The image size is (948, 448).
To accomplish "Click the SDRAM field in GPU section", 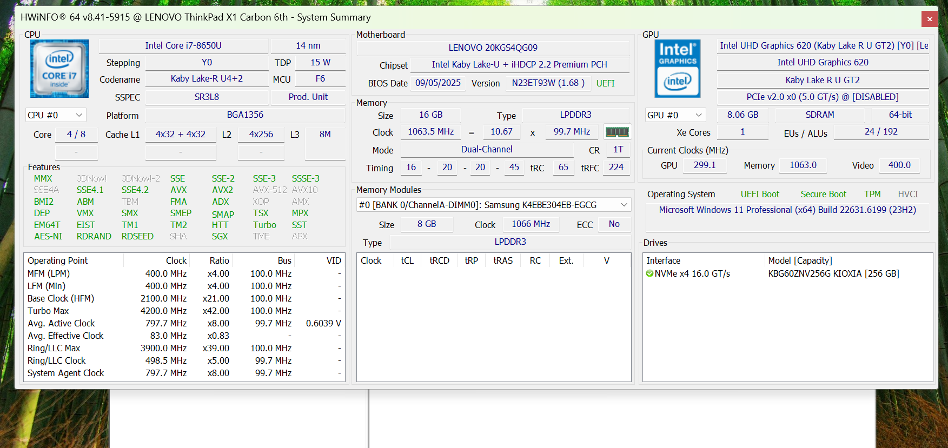I will (x=820, y=115).
